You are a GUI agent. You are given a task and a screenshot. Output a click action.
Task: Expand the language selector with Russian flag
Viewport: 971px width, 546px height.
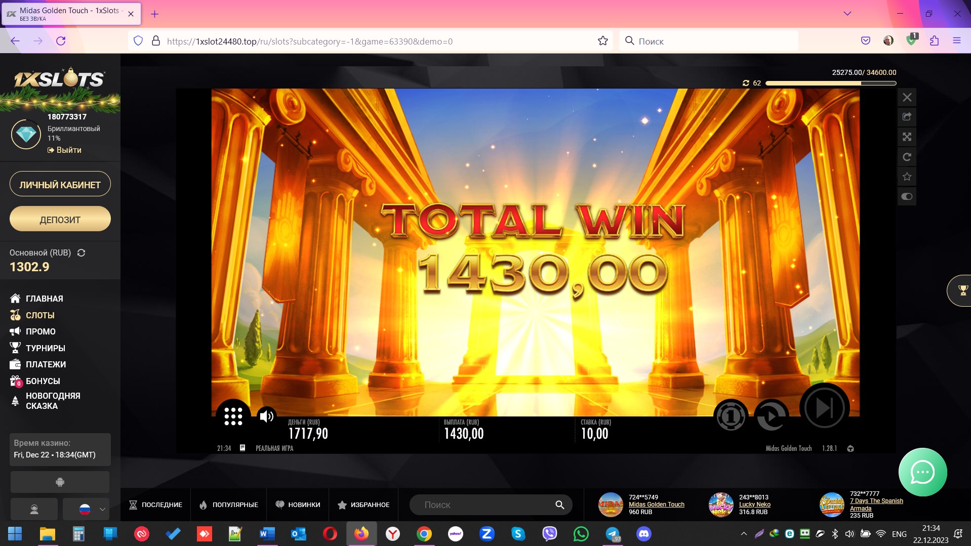click(86, 509)
